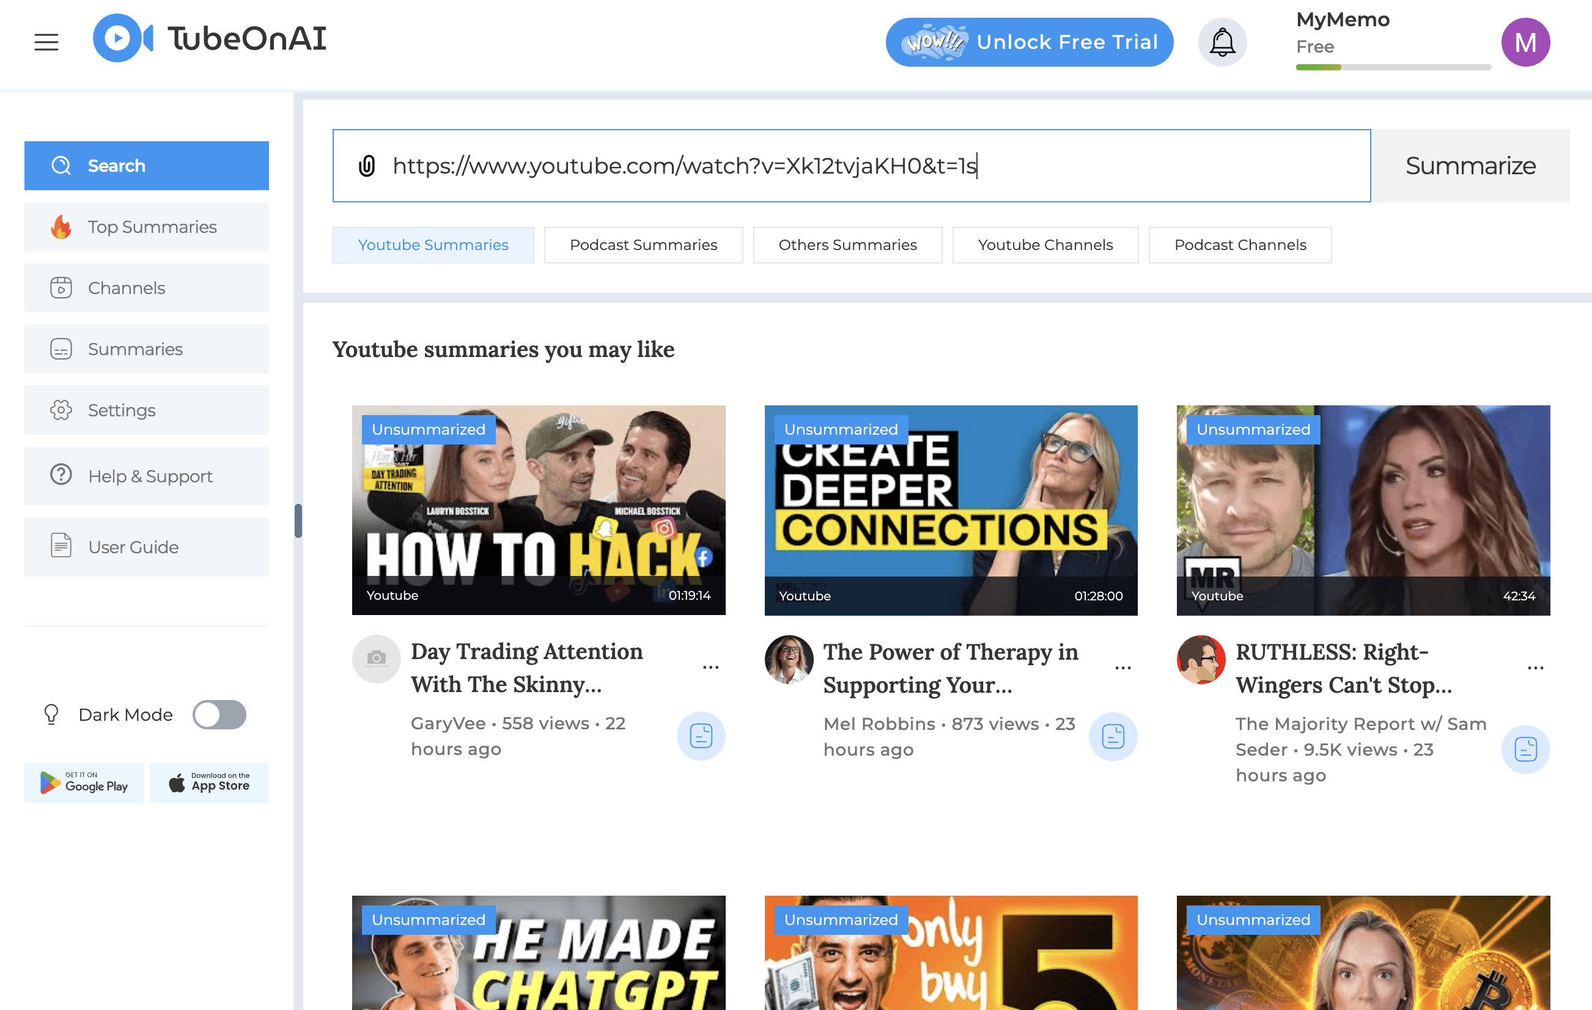This screenshot has width=1592, height=1010.
Task: Click the summarize note icon on the GaryVee video
Action: 701,735
